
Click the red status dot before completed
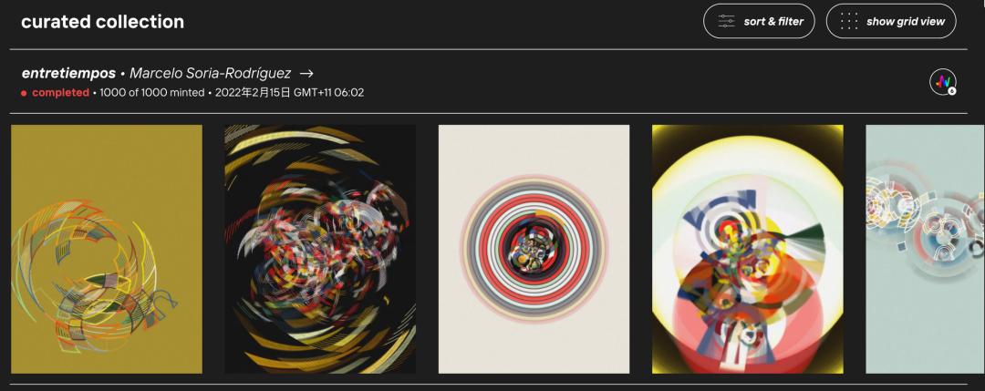pos(24,93)
